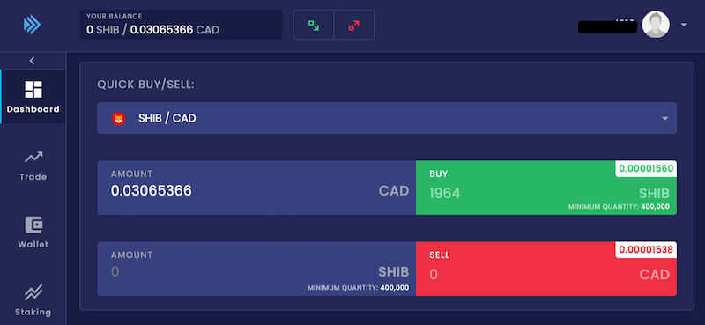Open the Wallet icon in sidebar
Viewport: 705px width, 325px height.
click(x=33, y=225)
